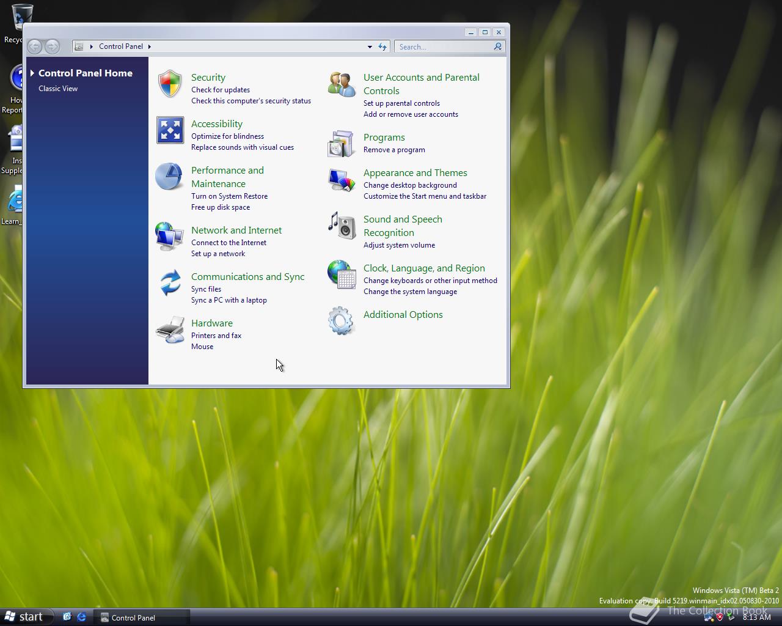Open Performance and Maintenance pie icon
Screen dimensions: 782x626
(169, 177)
